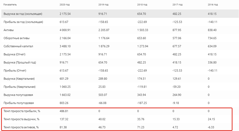Select the "2016 год" column header

point(213,5)
